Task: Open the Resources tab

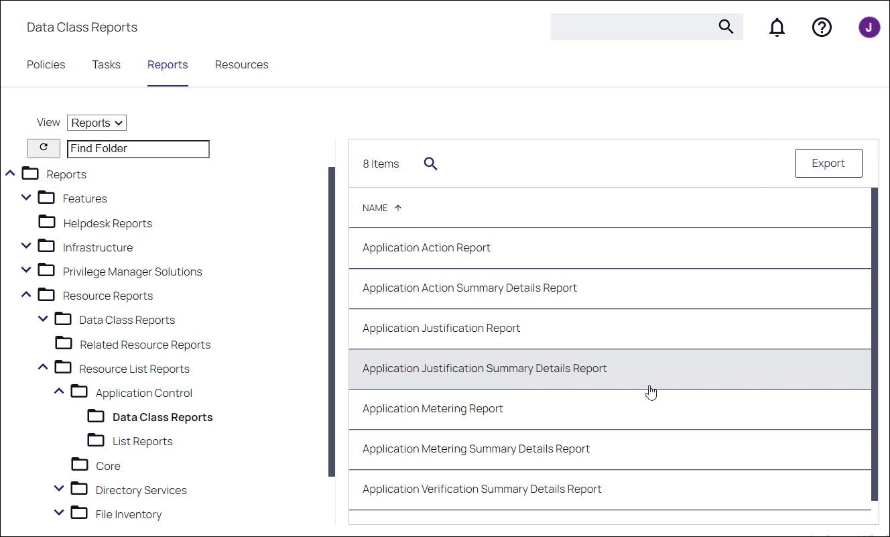Action: pyautogui.click(x=241, y=64)
